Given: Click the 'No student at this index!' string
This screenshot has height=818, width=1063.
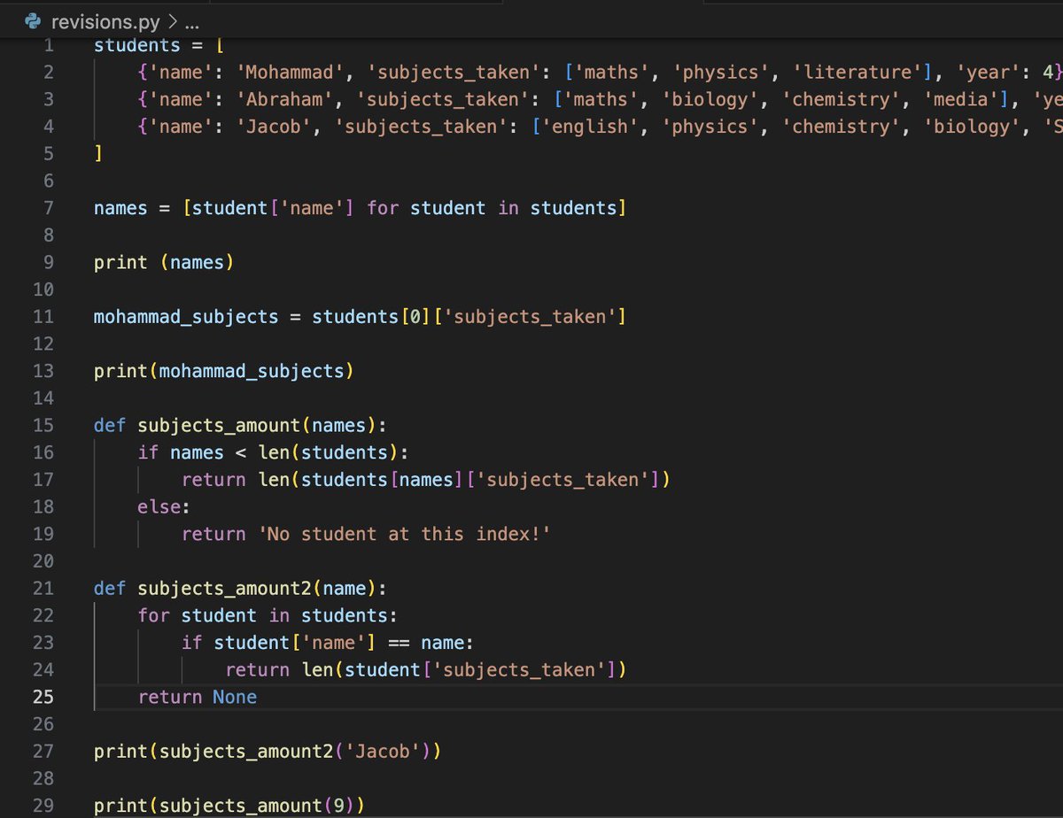Looking at the screenshot, I should [x=404, y=534].
